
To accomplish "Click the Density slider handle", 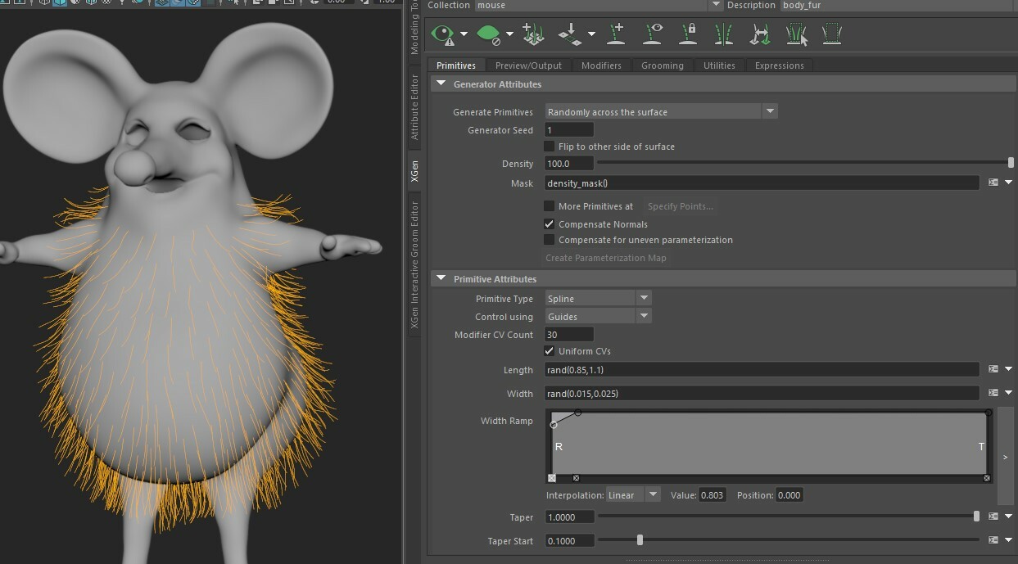I will (x=1011, y=163).
